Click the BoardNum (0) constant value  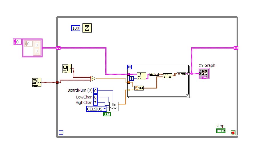pyautogui.click(x=95, y=90)
